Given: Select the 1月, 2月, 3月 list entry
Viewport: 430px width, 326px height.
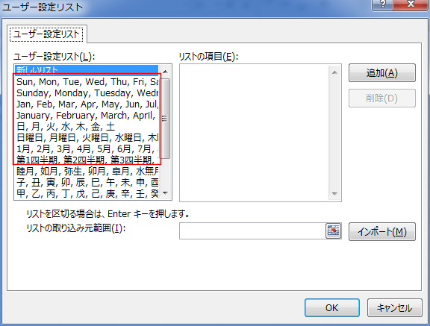Looking at the screenshot, I should pyautogui.click(x=87, y=149).
